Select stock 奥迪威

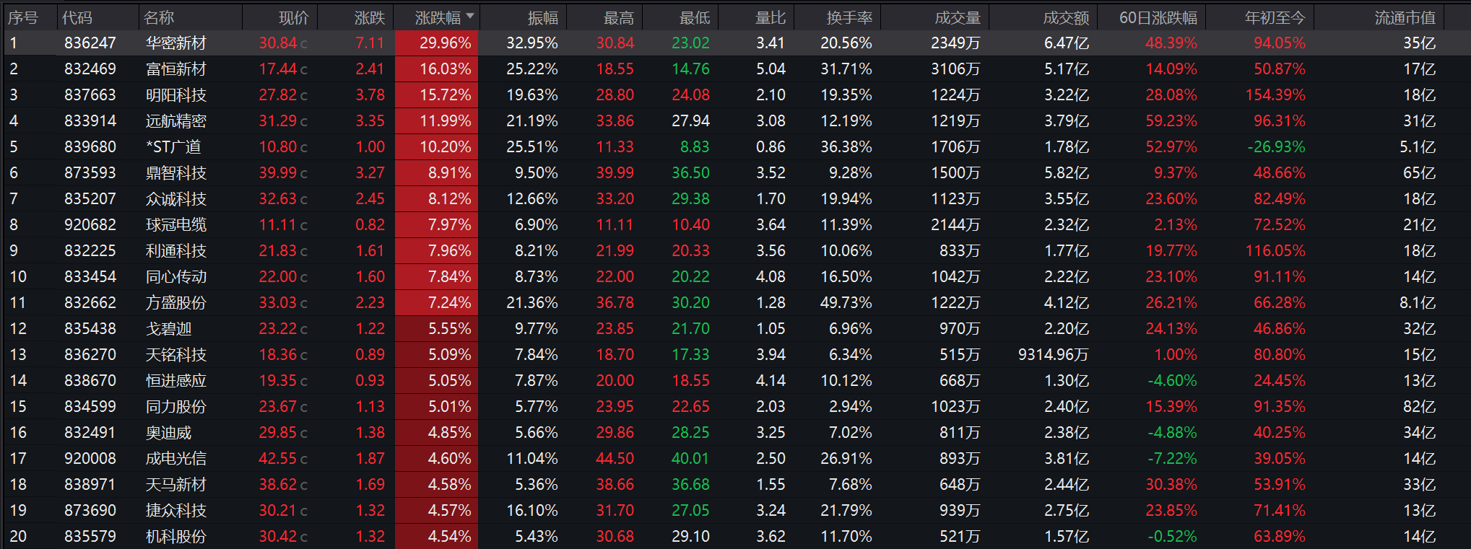pos(169,433)
